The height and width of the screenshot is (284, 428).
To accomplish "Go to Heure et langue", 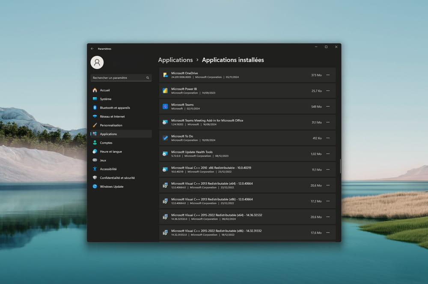I will point(121,151).
